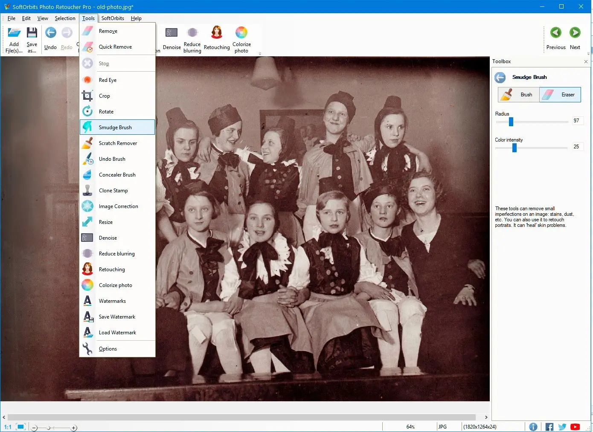593x432 pixels.
Task: Click the Reduce blurring toolbar icon
Action: [x=192, y=33]
